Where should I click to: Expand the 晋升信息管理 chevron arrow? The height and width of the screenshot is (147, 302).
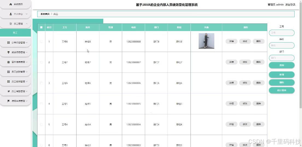pyautogui.click(x=27, y=62)
